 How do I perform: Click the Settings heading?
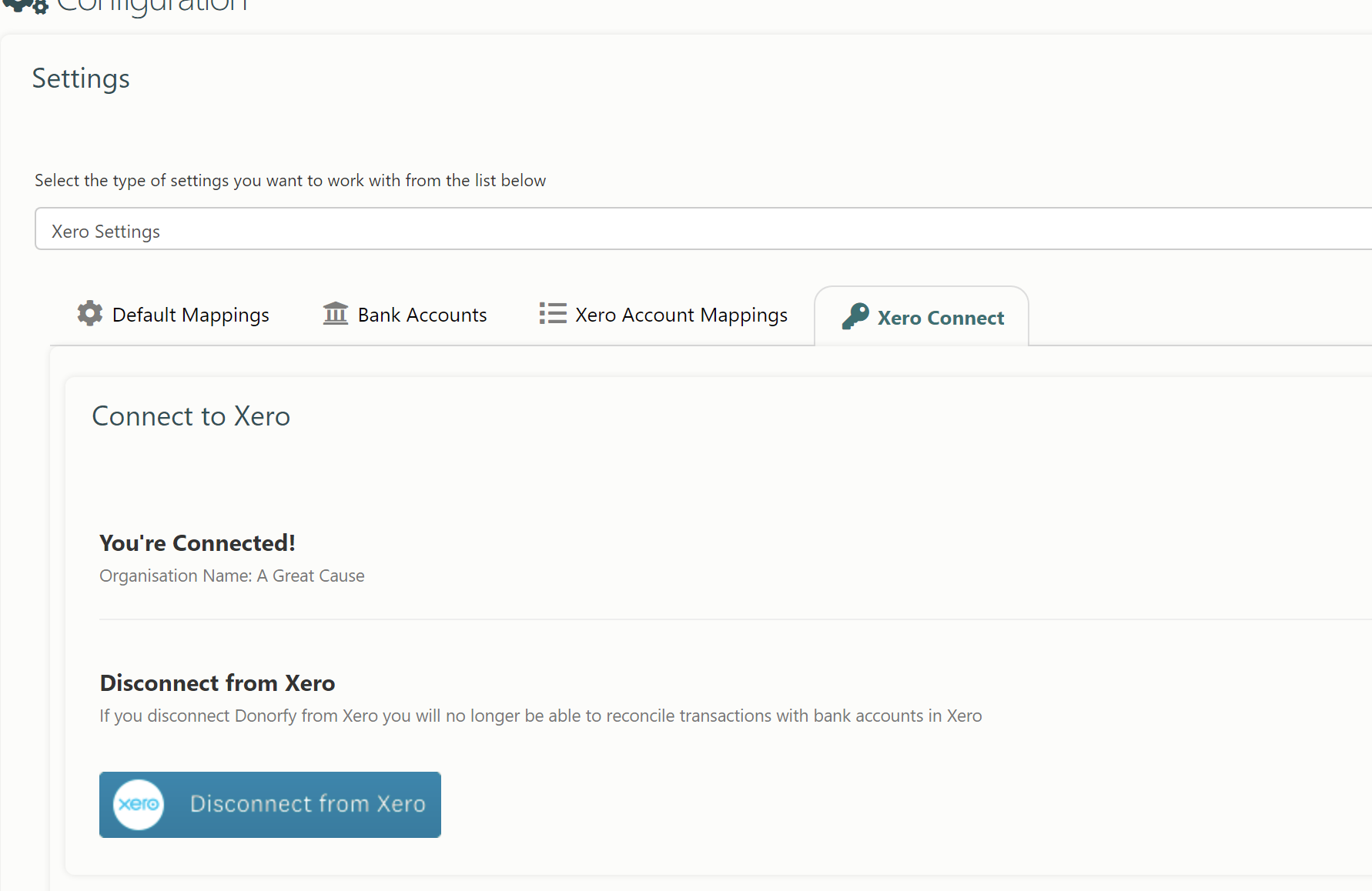pyautogui.click(x=81, y=78)
